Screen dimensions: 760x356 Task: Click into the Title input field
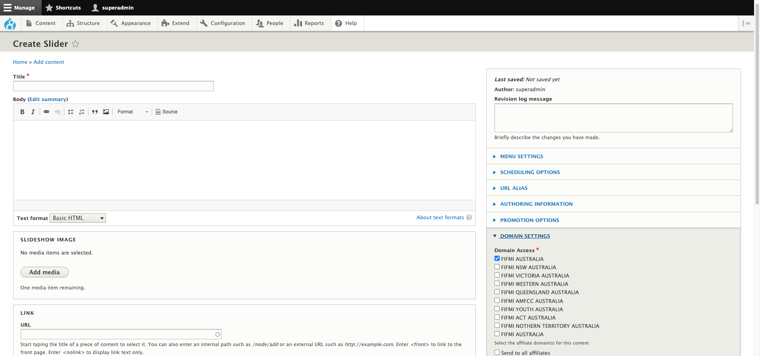pyautogui.click(x=114, y=86)
